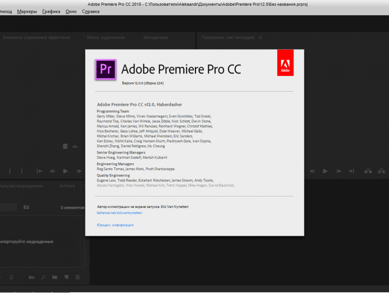Open the Справка menu
This screenshot has height=293, width=389.
(91, 12)
